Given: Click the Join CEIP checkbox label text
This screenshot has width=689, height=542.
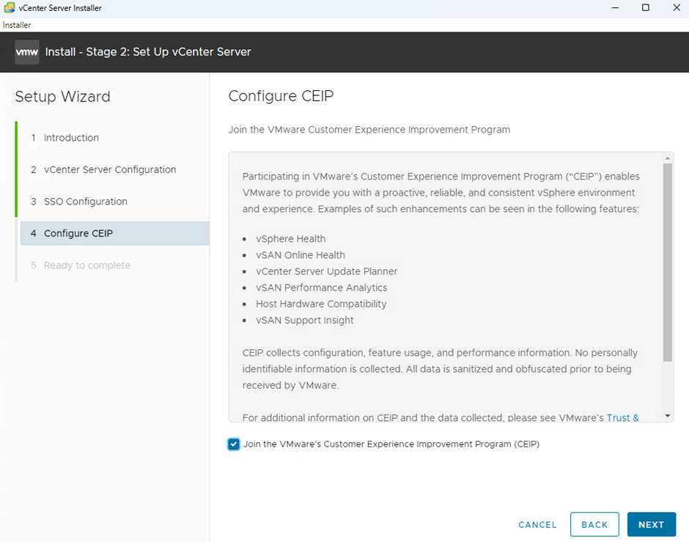Looking at the screenshot, I should click(391, 444).
